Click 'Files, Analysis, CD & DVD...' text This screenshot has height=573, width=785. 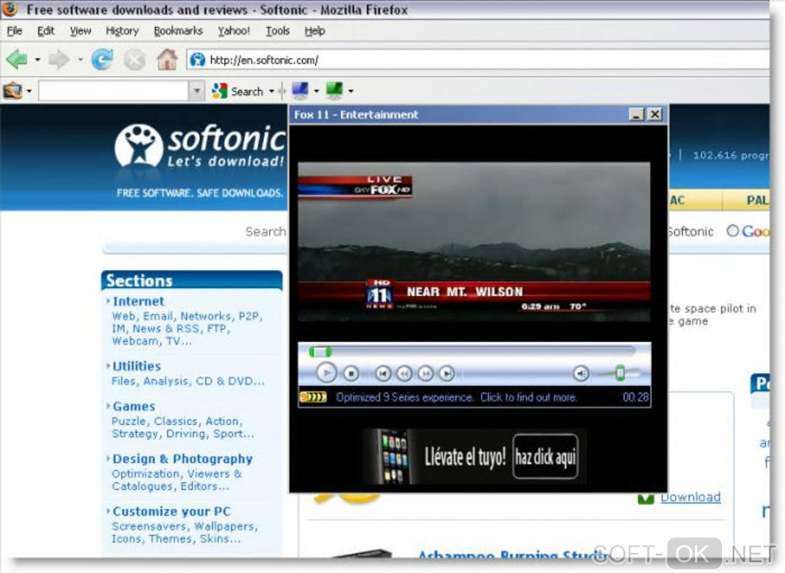click(188, 381)
